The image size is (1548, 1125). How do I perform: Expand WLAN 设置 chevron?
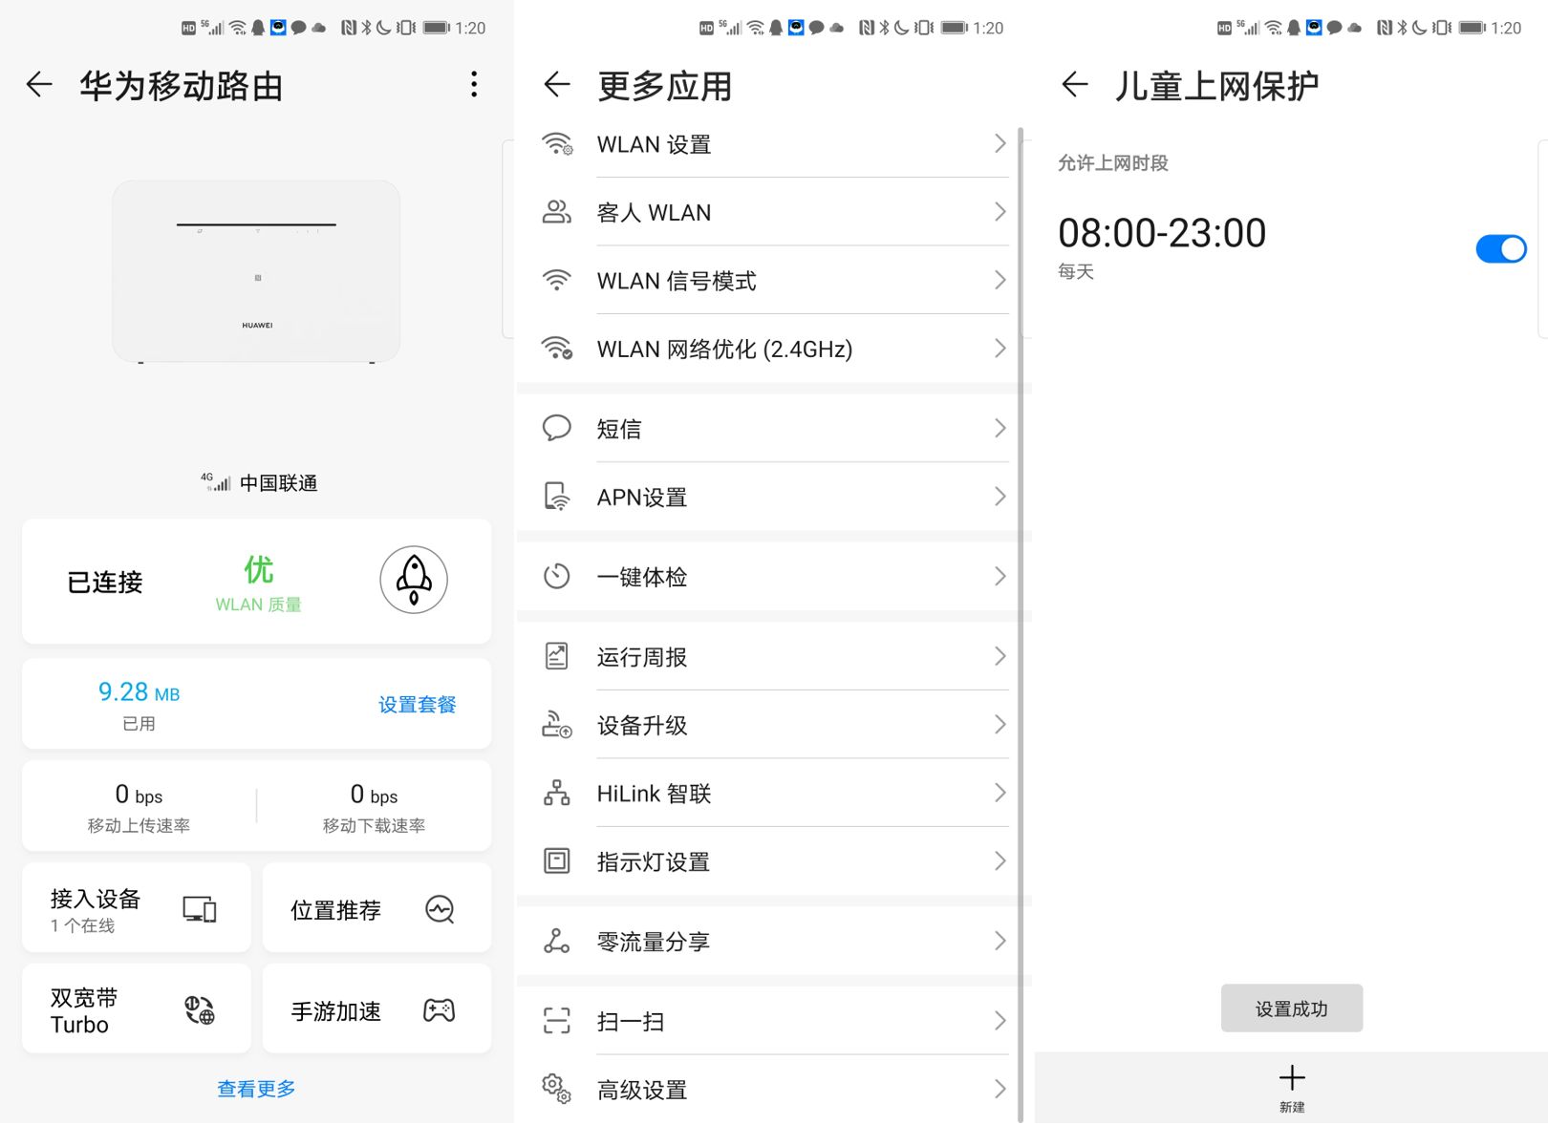pos(1000,144)
